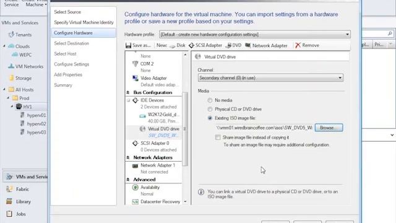
Task: Open the Channel dropdown
Action: tap(270, 78)
